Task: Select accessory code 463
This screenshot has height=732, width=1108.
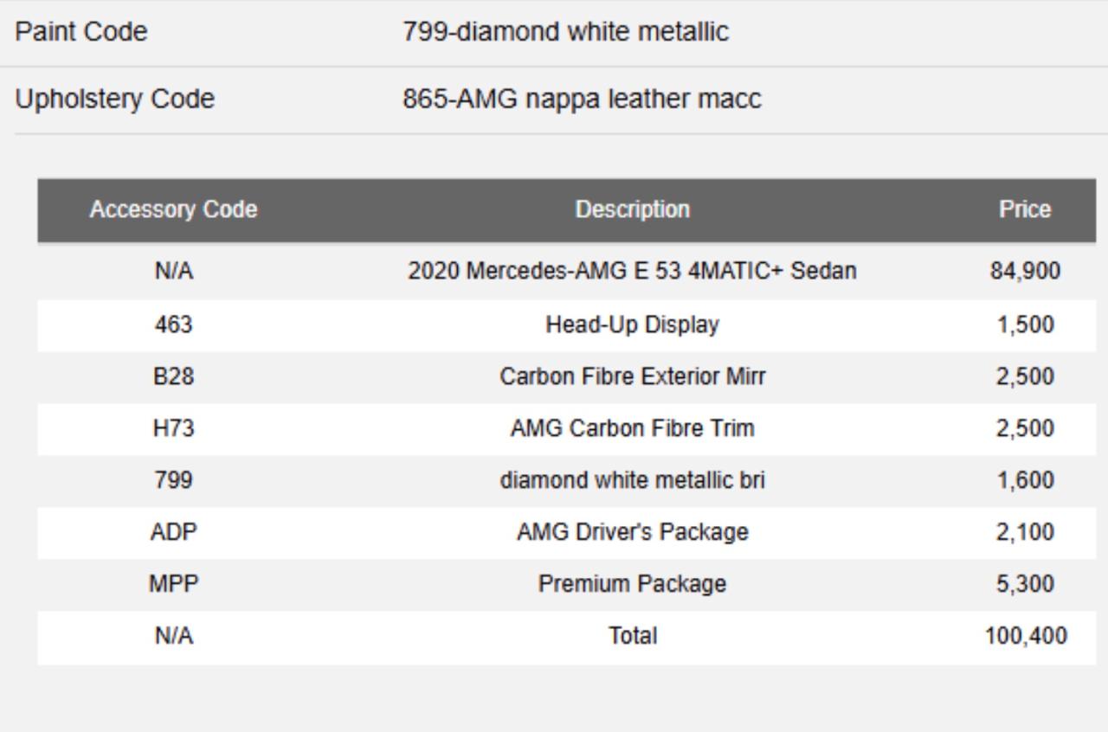Action: pos(173,325)
